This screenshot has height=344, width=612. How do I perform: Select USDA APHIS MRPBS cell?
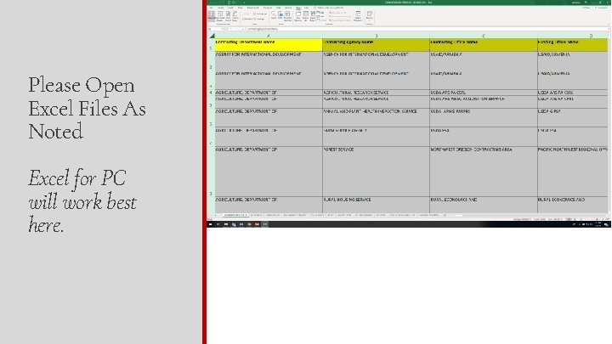(483, 117)
